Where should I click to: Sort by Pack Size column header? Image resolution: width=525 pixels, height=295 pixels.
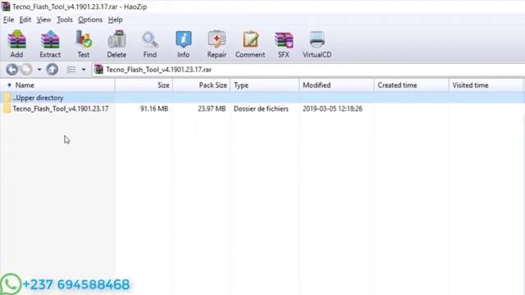[202, 85]
